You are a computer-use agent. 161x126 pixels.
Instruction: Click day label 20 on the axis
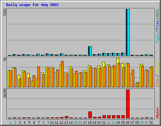tap(99, 123)
